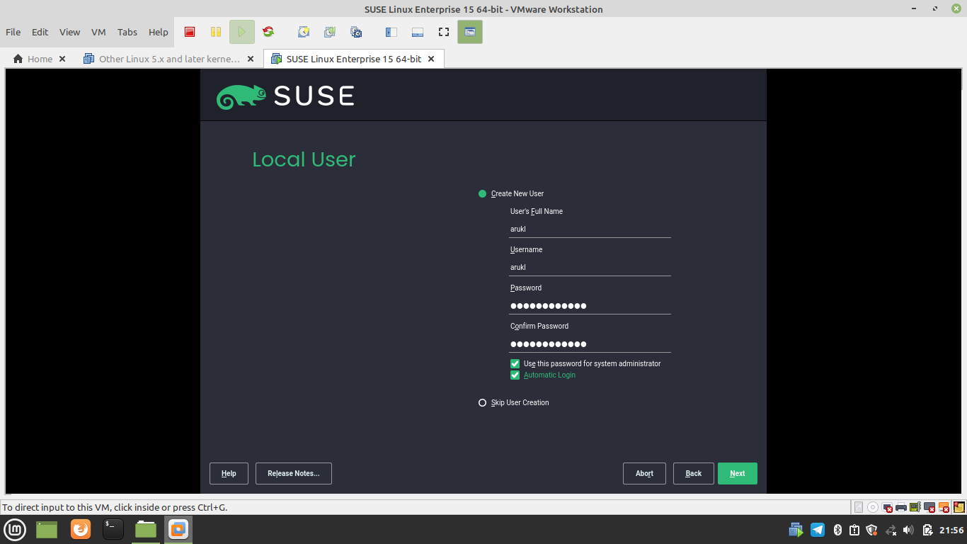Click the hard disk device icon in status bar
Image resolution: width=967 pixels, height=544 pixels.
(x=859, y=507)
